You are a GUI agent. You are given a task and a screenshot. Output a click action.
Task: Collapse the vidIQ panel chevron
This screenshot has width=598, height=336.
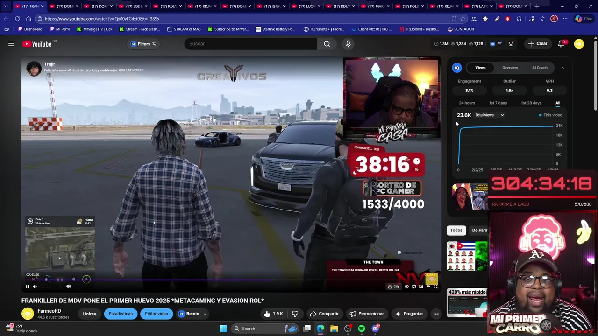[x=562, y=68]
